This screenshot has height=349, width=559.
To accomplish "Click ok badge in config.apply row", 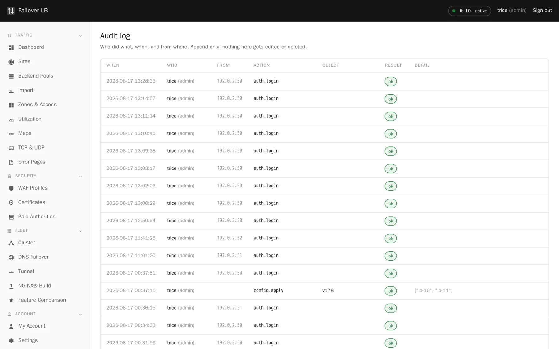I will [390, 291].
